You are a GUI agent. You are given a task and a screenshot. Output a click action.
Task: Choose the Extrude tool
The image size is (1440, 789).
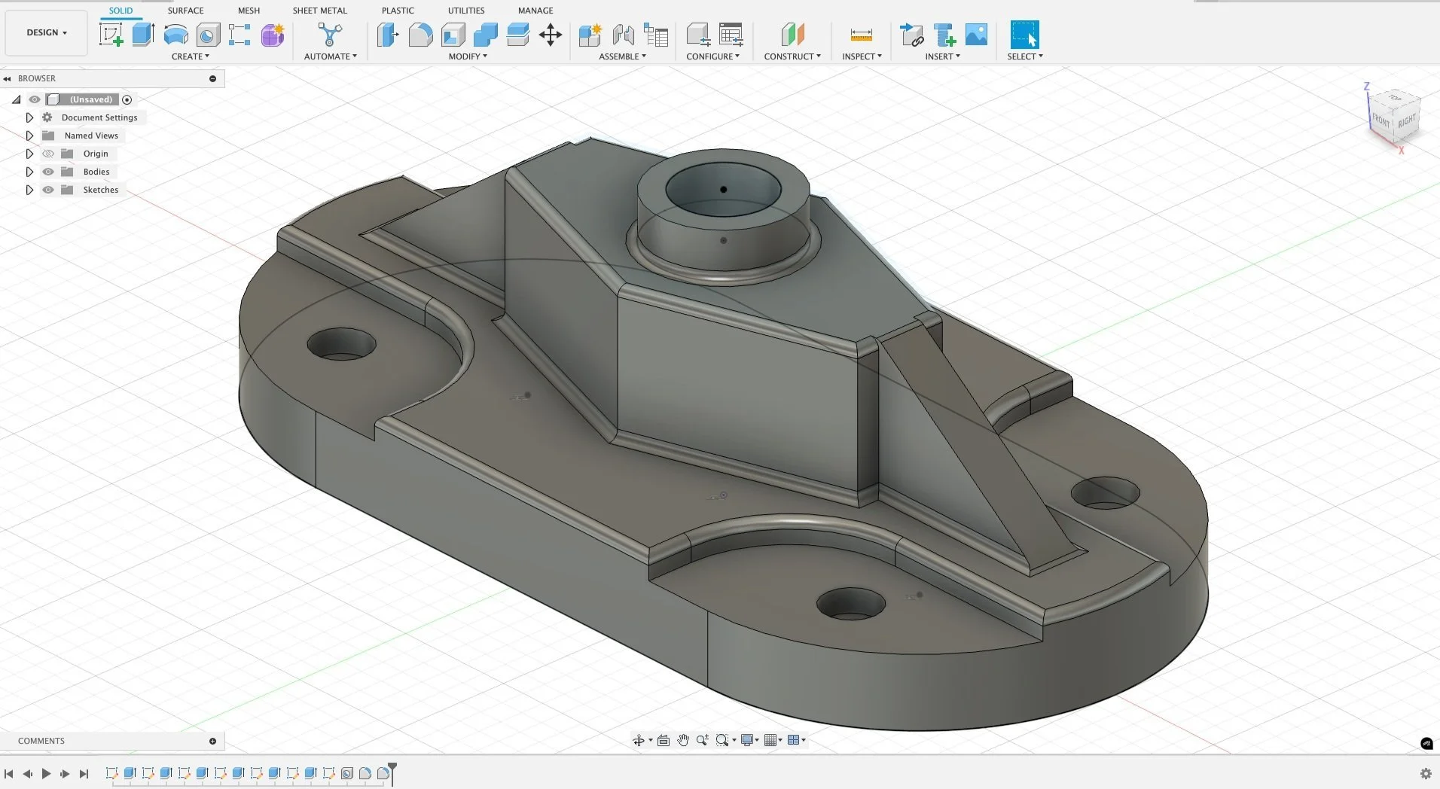(144, 35)
